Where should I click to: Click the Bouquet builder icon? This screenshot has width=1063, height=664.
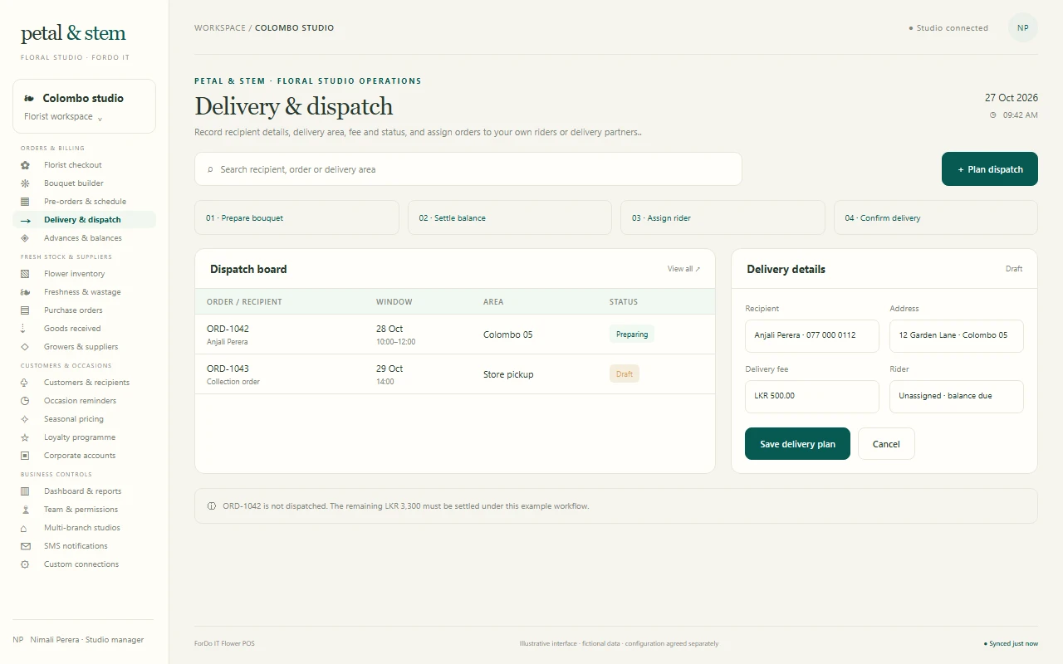(25, 183)
